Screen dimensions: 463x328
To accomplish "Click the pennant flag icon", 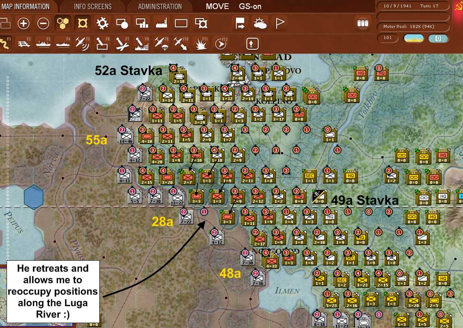I will point(280,23).
